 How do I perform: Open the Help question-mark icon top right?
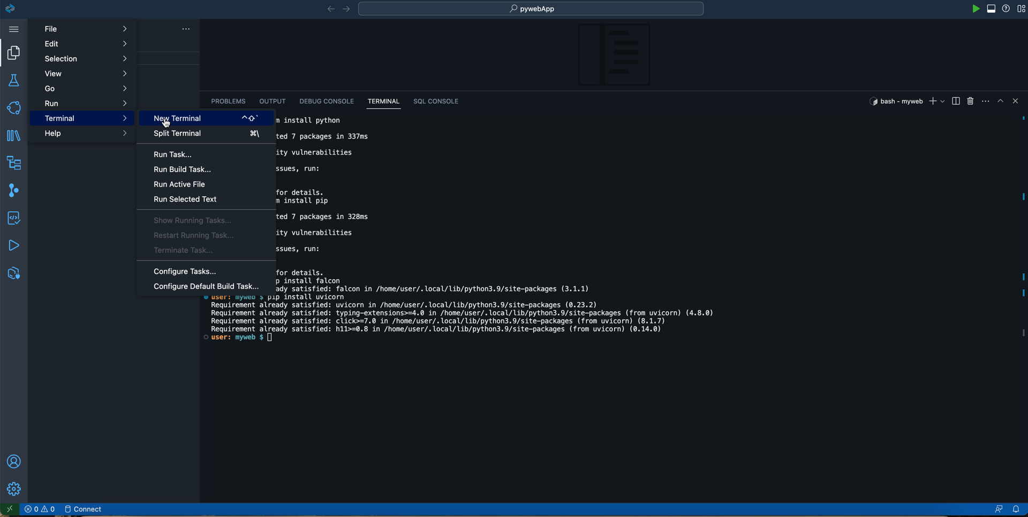(1006, 8)
